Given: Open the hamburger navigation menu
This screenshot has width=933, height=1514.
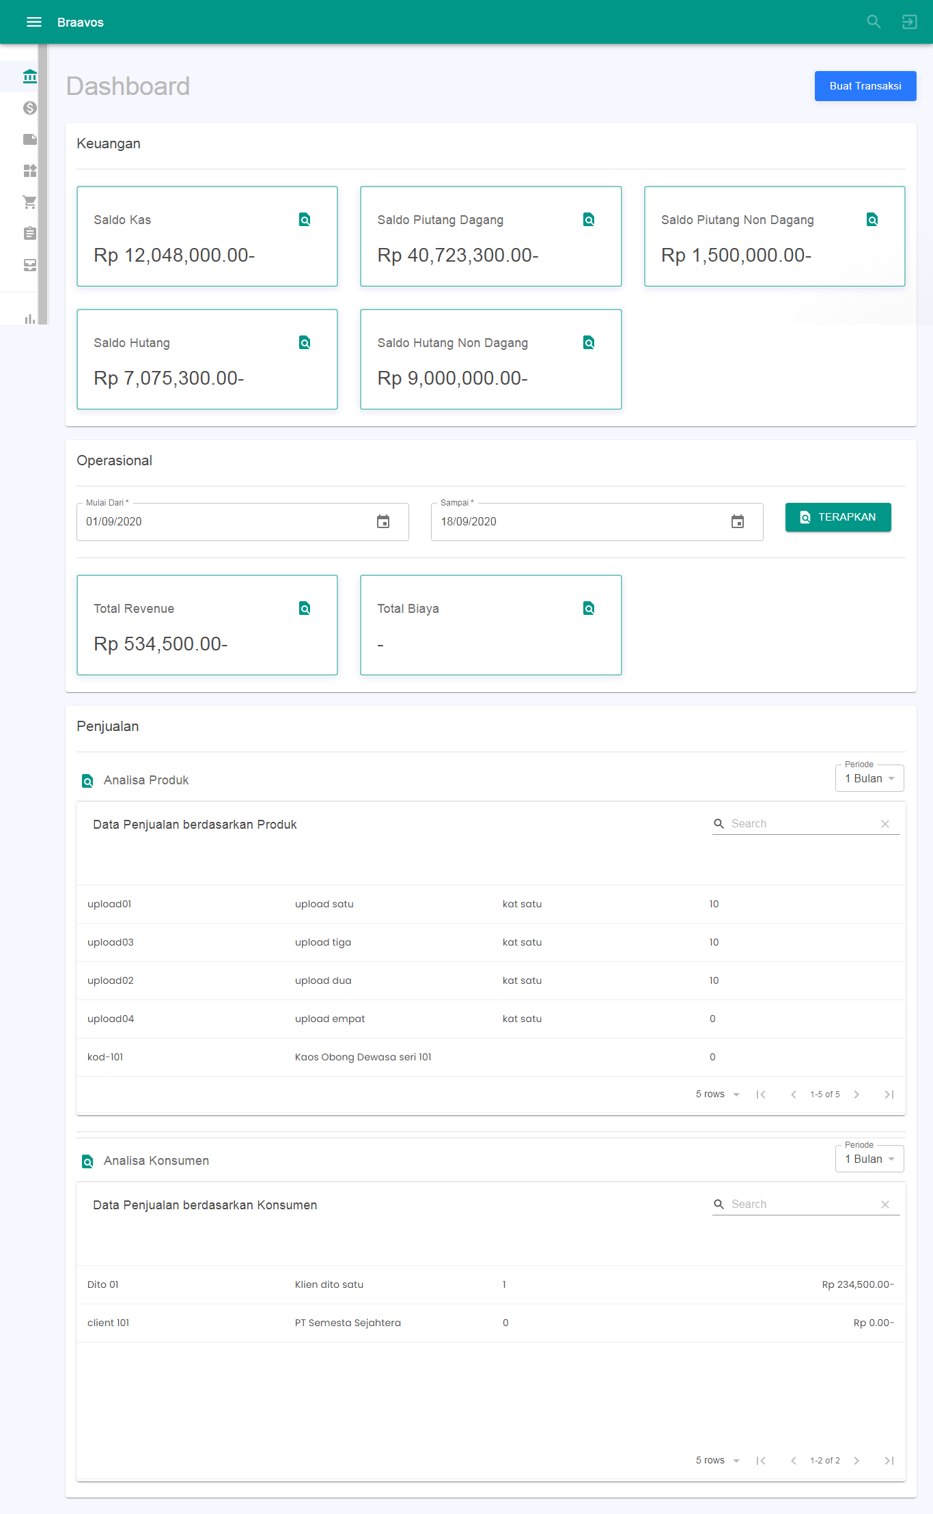Looking at the screenshot, I should coord(34,22).
